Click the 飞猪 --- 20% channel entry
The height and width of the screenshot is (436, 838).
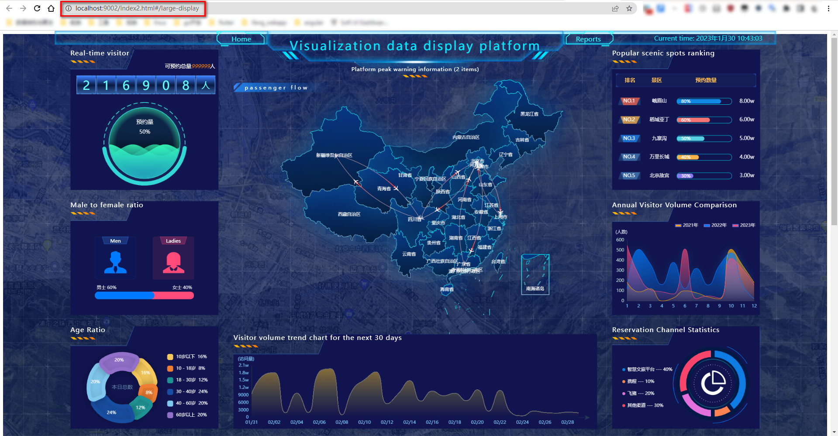(638, 393)
